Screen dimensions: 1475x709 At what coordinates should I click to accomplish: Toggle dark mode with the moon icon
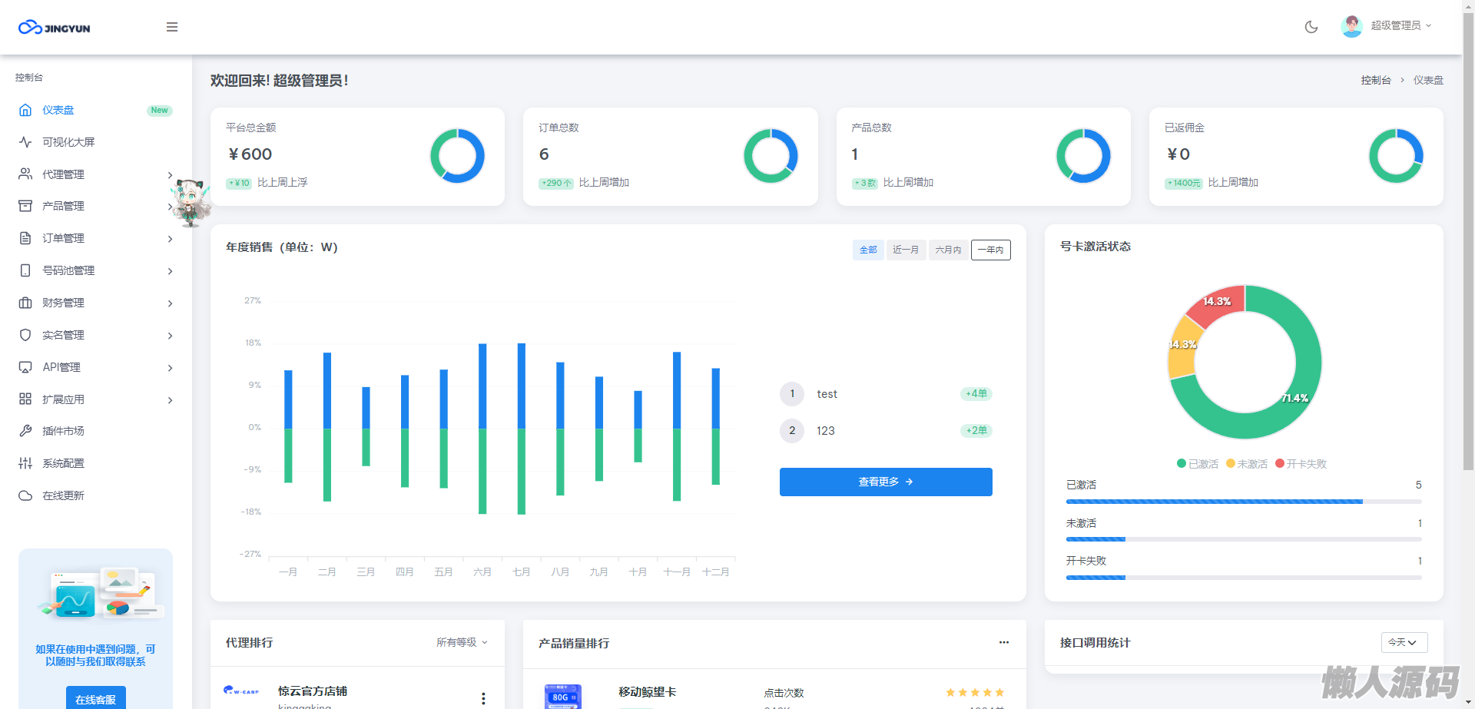[1311, 27]
